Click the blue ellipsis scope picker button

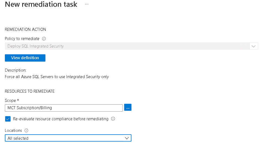(128, 108)
